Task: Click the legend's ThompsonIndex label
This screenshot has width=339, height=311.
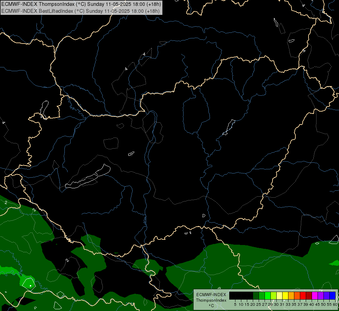Action: click(211, 300)
